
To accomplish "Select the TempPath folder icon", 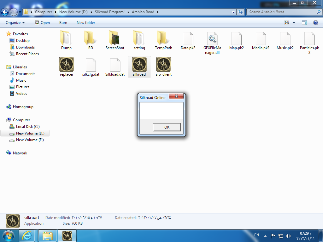I will (163, 38).
